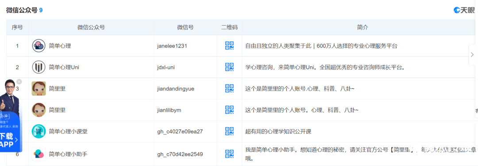
Task: View QR code for 简单心理小课堂
Action: point(229,131)
